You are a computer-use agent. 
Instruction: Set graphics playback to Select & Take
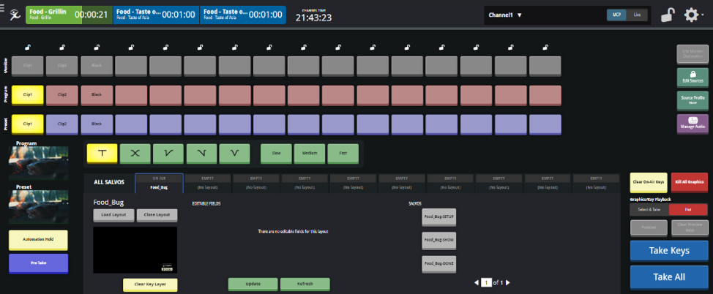649,209
